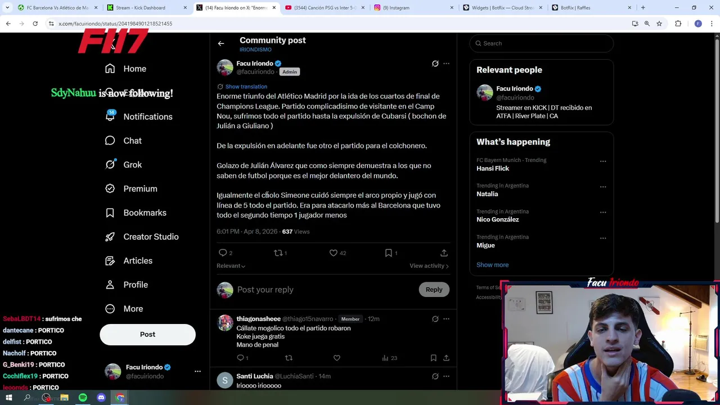
Task: Open File Explorer from the taskbar
Action: (64, 398)
